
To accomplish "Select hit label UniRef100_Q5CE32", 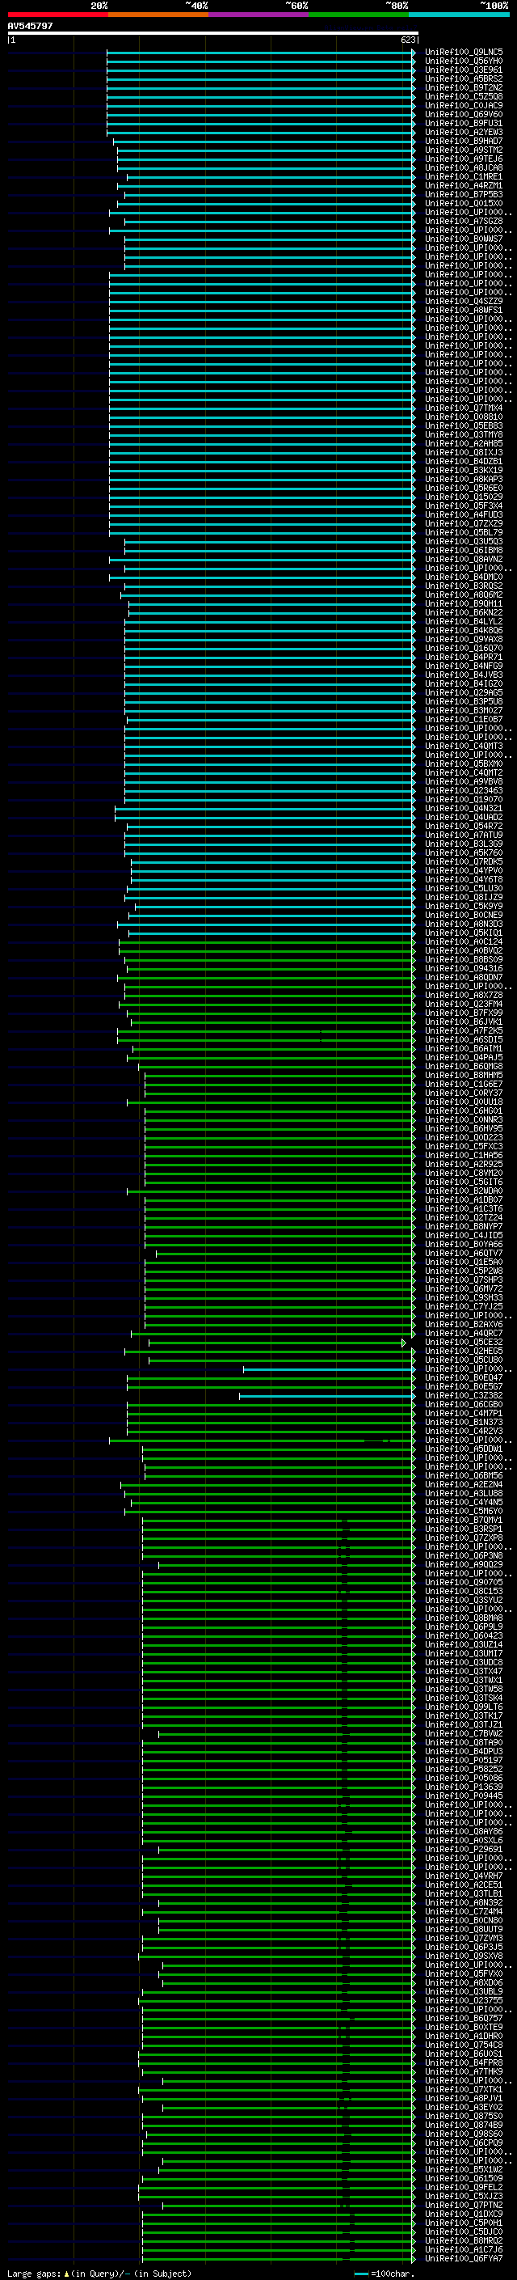I will point(463,1342).
